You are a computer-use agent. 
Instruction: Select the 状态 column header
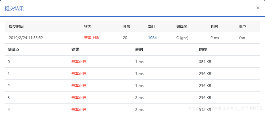[87, 27]
